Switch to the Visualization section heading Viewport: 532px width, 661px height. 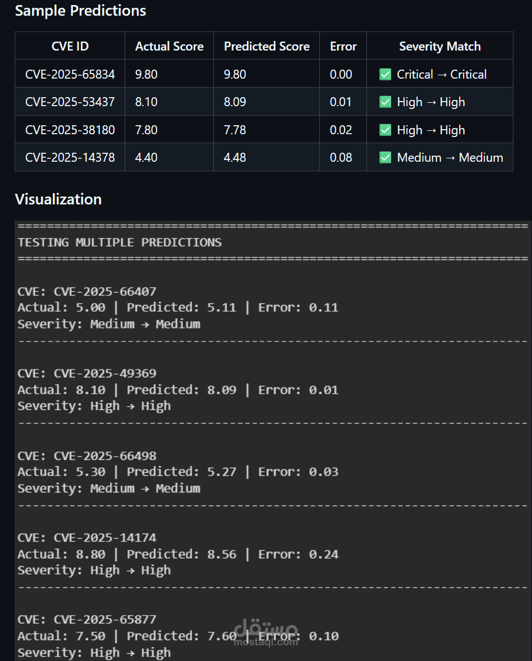pos(58,199)
